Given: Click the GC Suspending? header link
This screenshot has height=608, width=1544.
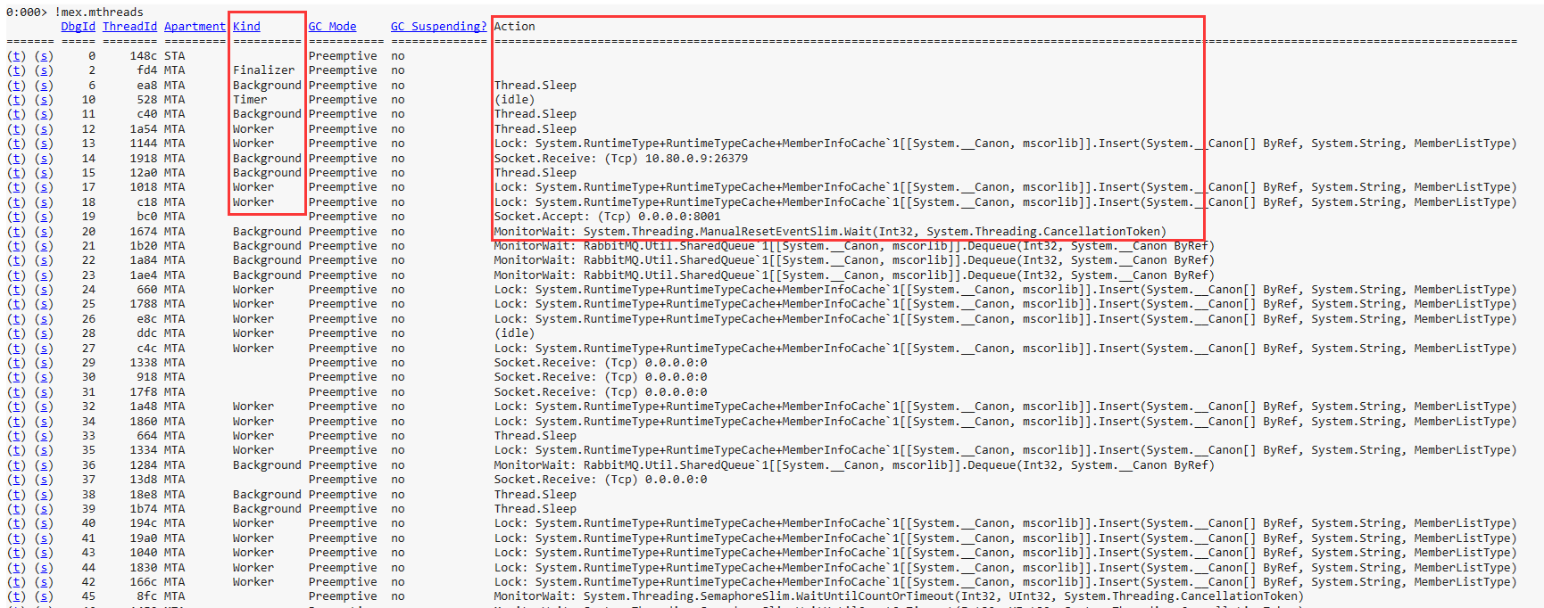Looking at the screenshot, I should (x=438, y=27).
